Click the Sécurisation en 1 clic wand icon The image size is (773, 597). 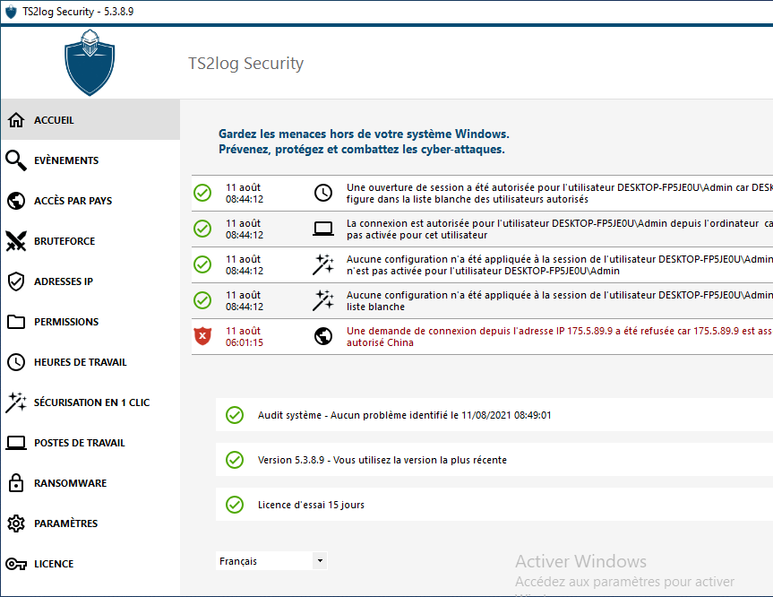tap(16, 402)
